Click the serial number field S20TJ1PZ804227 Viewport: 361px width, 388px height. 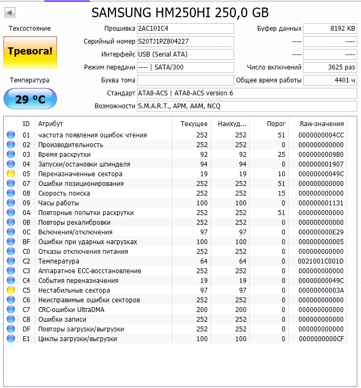tap(186, 41)
